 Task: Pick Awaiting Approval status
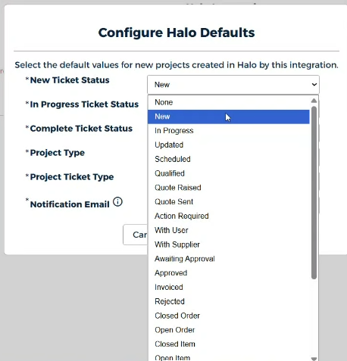[229, 259]
